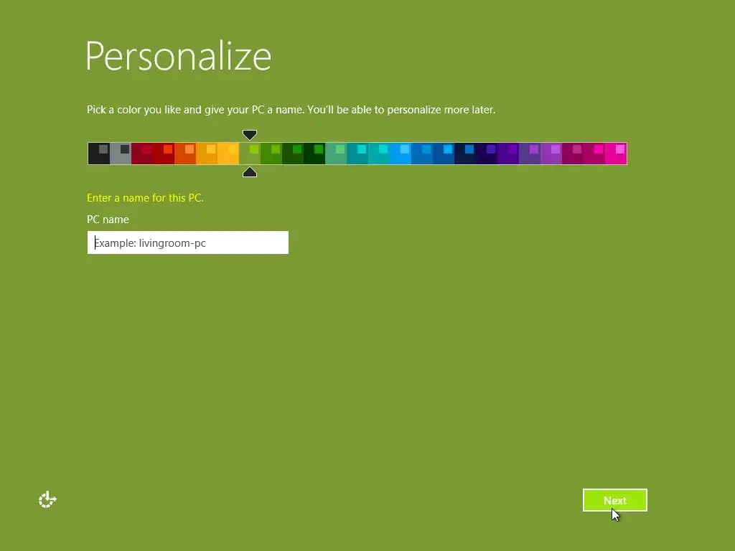Image resolution: width=735 pixels, height=551 pixels.
Task: Pick the dark crimson color swatch
Action: [142, 154]
